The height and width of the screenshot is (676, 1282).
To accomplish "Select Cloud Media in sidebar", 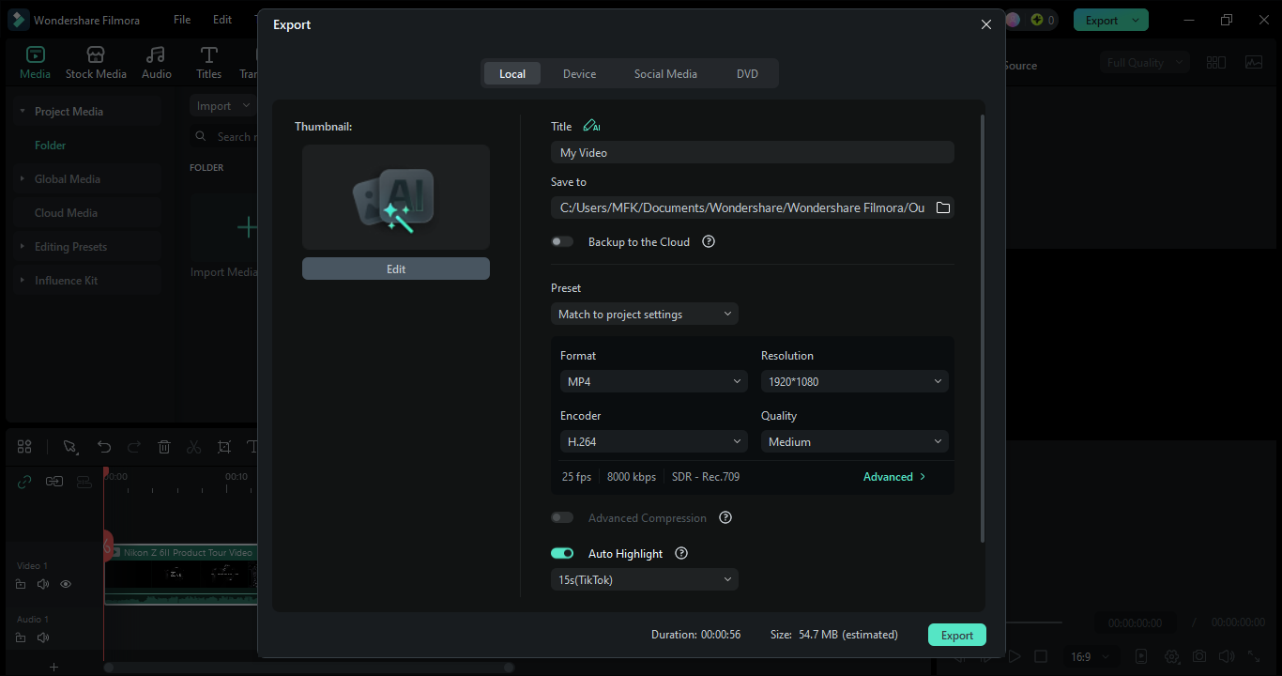I will pyautogui.click(x=66, y=212).
